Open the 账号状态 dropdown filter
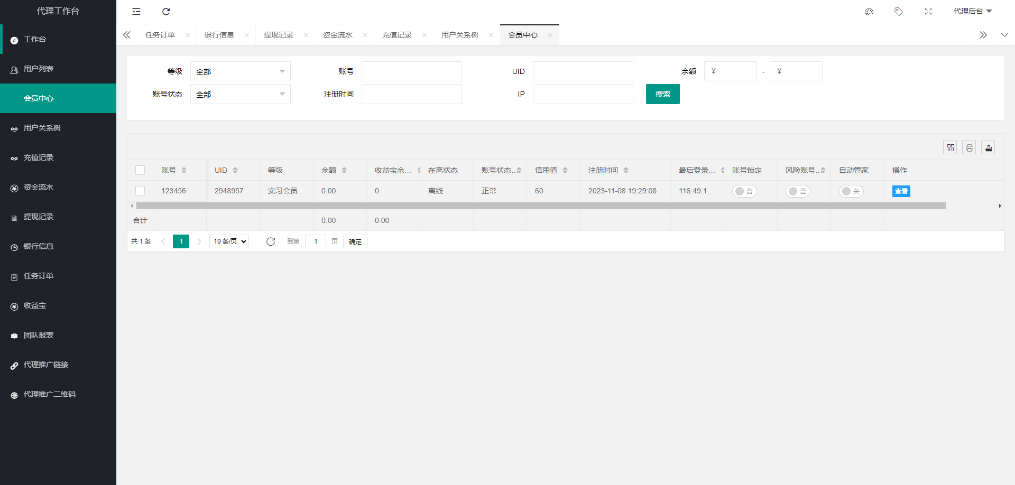Screen dimensions: 1015x485 pos(241,94)
